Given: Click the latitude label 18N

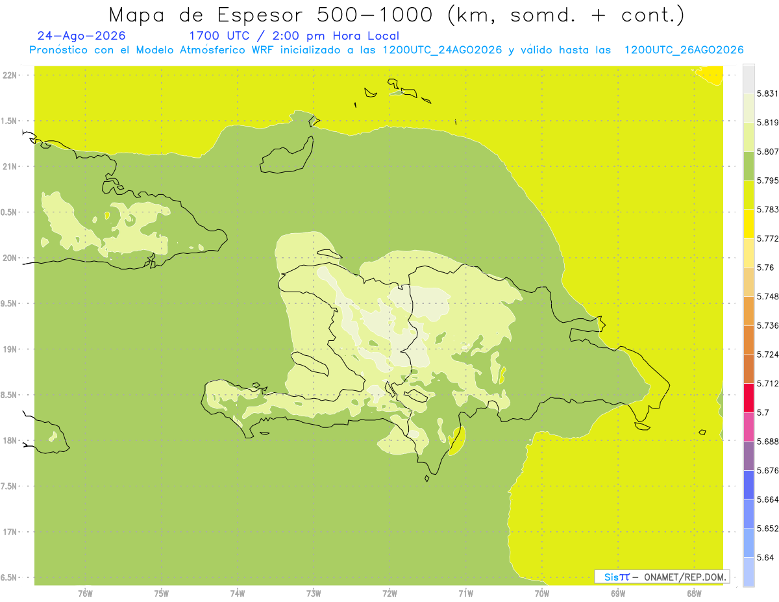Looking at the screenshot, I should [x=10, y=440].
